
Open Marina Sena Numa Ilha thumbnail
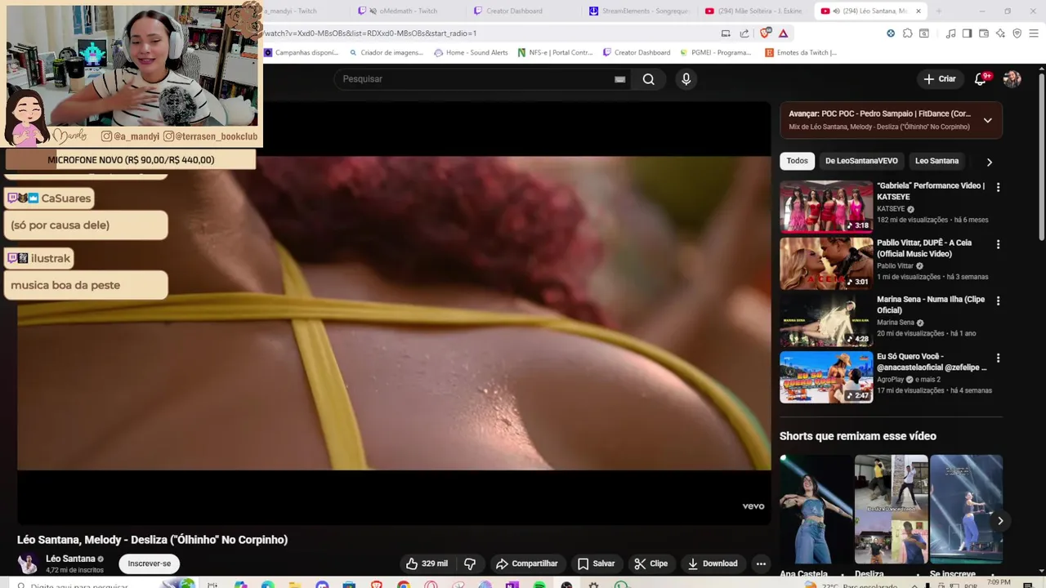[x=826, y=320]
